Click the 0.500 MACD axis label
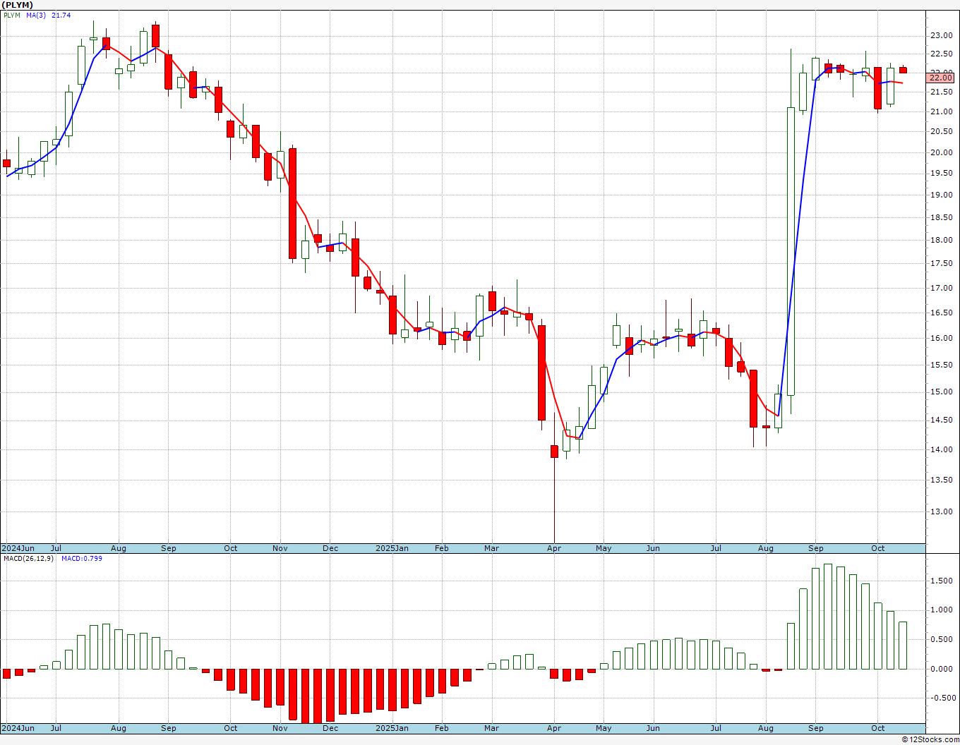The height and width of the screenshot is (745, 960). point(942,640)
